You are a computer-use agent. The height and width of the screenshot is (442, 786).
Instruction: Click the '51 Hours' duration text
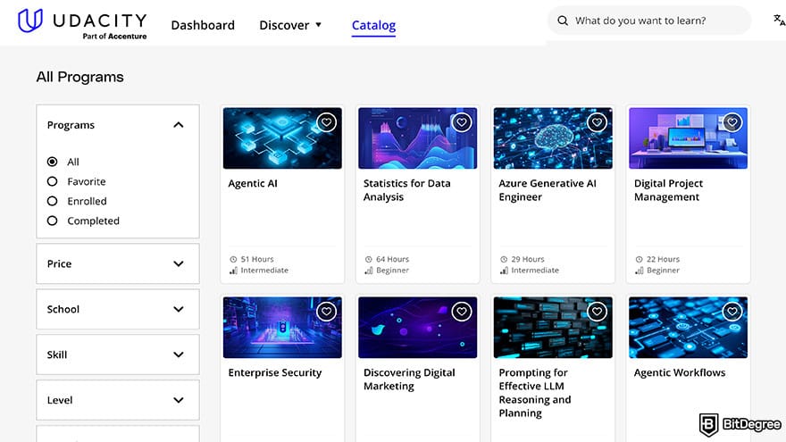pos(257,260)
